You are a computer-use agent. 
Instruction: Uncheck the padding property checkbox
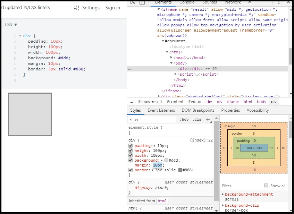[x=131, y=146]
